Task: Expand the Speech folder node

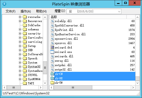Action: coord(20,58)
